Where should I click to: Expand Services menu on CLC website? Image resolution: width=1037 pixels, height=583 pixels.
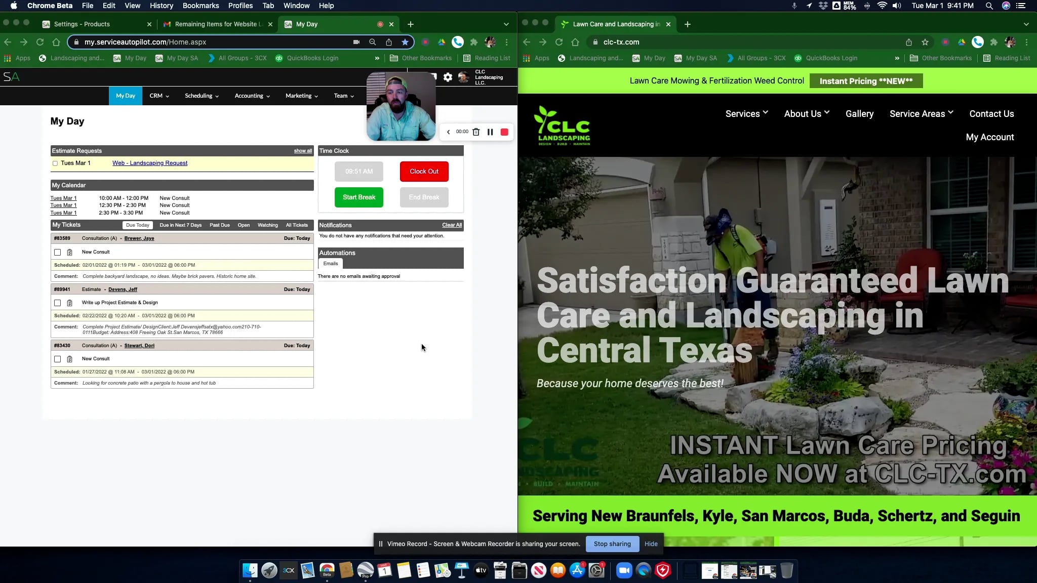746,114
